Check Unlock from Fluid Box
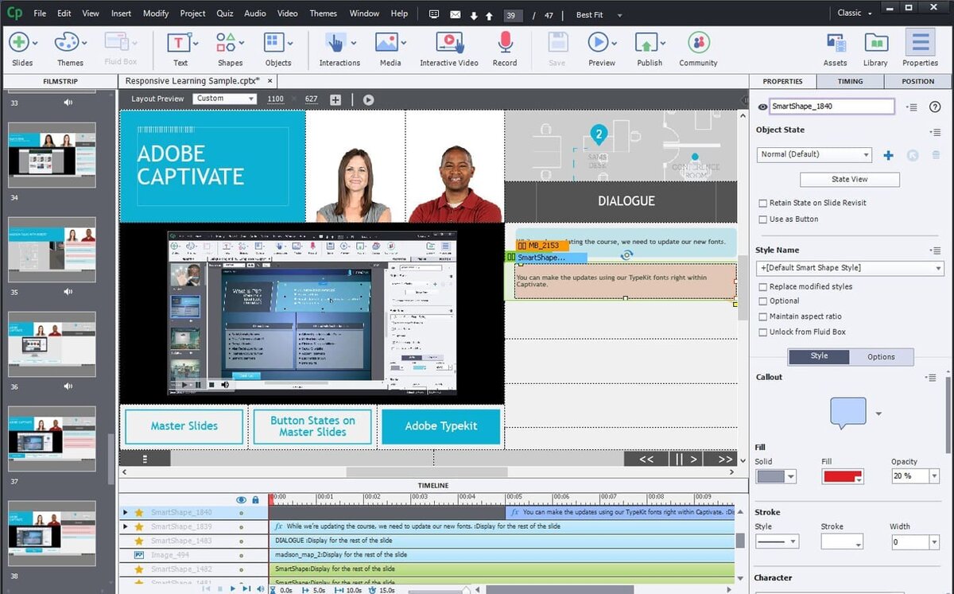 coord(763,332)
